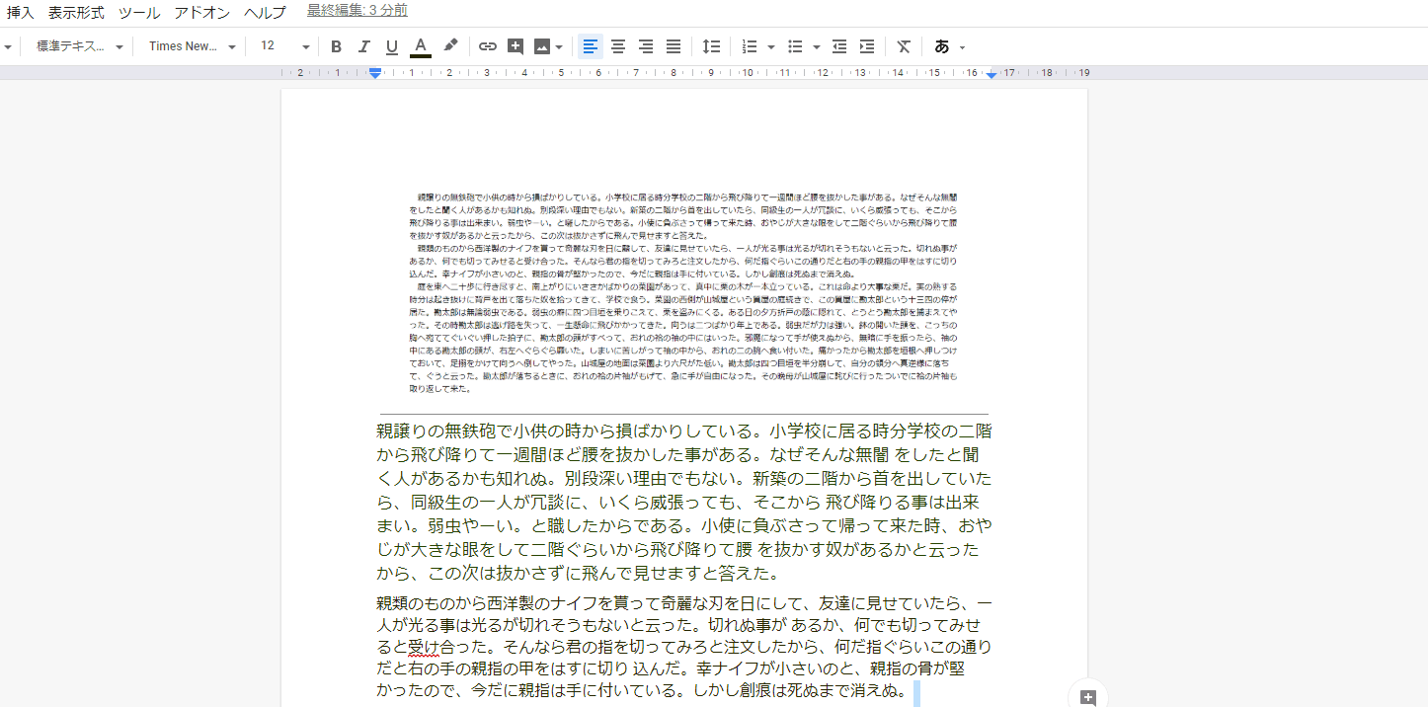
Task: Decrease the paragraph indent
Action: (839, 46)
